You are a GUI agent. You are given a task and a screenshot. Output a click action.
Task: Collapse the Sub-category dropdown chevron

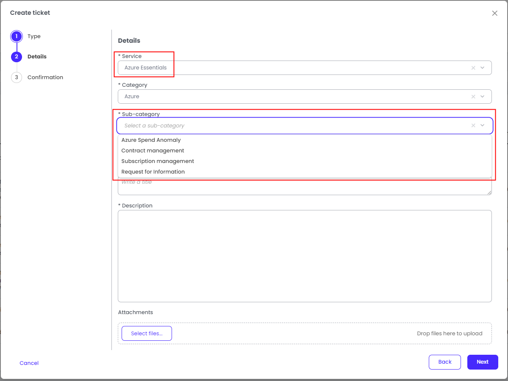pyautogui.click(x=483, y=126)
